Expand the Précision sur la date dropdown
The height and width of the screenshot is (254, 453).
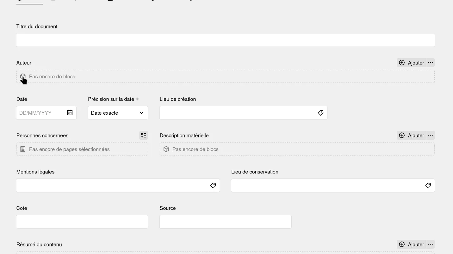tap(118, 113)
